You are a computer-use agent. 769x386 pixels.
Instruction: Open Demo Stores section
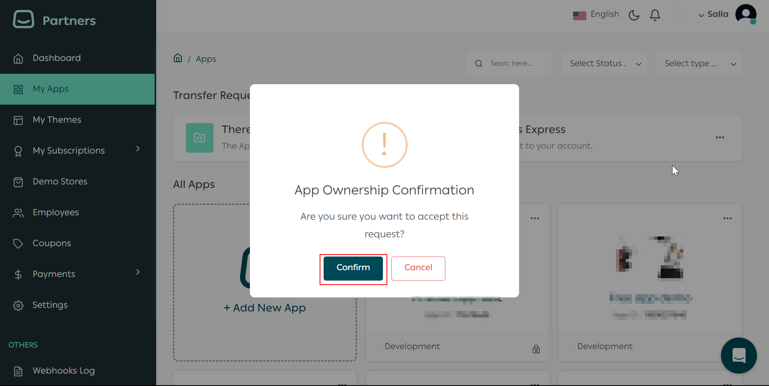click(60, 181)
